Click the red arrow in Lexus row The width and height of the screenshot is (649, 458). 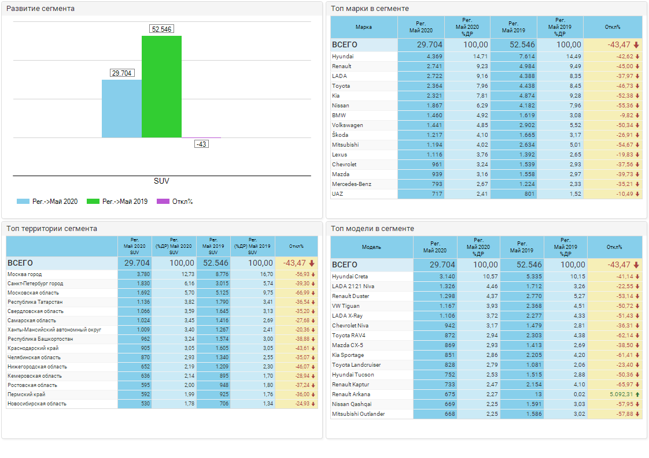point(637,155)
